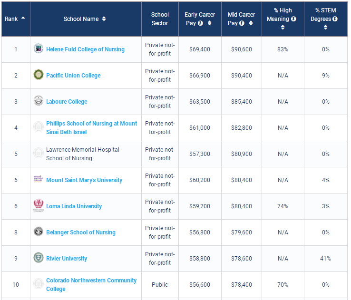
Task: Select $79,600 mid-career pay cell
Action: [x=242, y=232]
